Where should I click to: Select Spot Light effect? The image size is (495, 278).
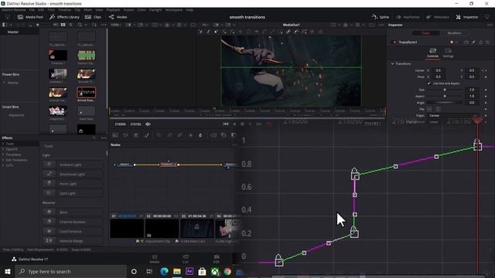tap(73, 193)
